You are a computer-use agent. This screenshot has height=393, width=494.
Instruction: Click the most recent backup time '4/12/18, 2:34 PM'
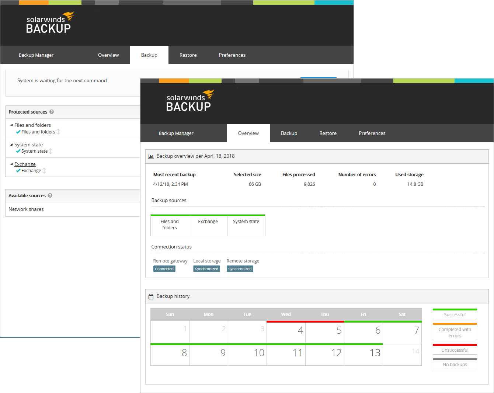click(x=170, y=184)
